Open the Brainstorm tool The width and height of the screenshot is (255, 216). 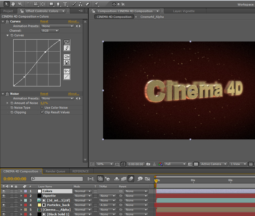coord(140,179)
